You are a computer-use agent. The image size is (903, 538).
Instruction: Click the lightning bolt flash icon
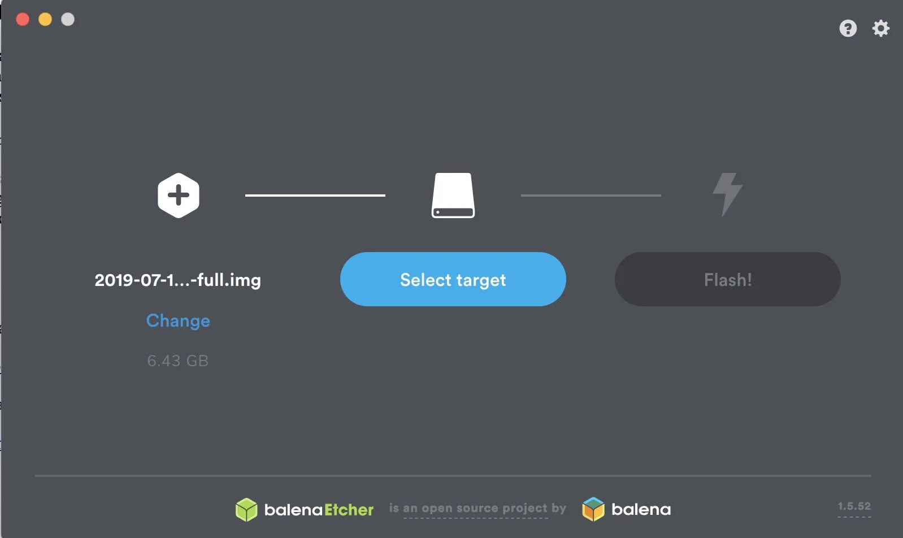click(x=728, y=195)
